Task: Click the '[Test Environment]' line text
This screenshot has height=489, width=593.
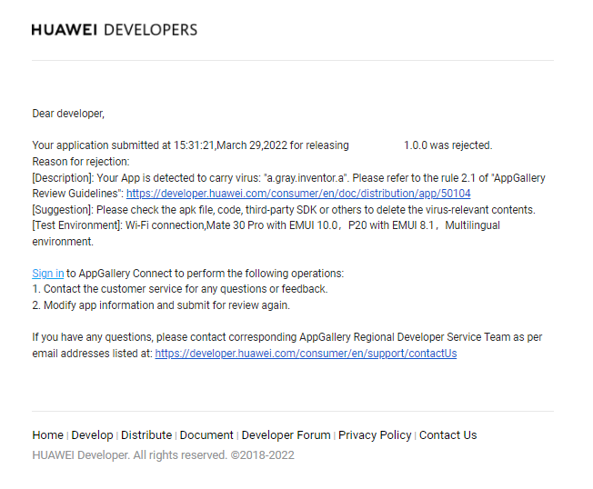Action: tap(266, 234)
